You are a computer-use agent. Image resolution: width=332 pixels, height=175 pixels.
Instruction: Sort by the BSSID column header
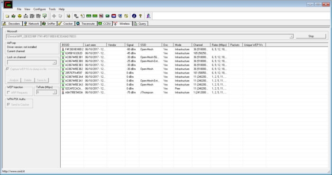(x=72, y=45)
